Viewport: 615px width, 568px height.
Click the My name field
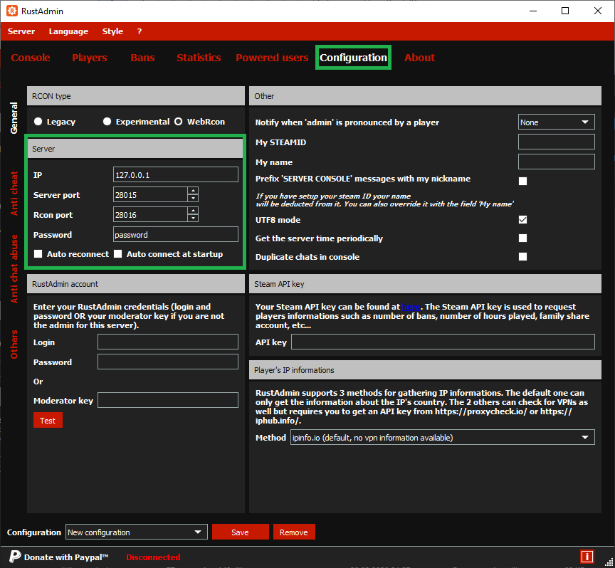click(x=556, y=162)
